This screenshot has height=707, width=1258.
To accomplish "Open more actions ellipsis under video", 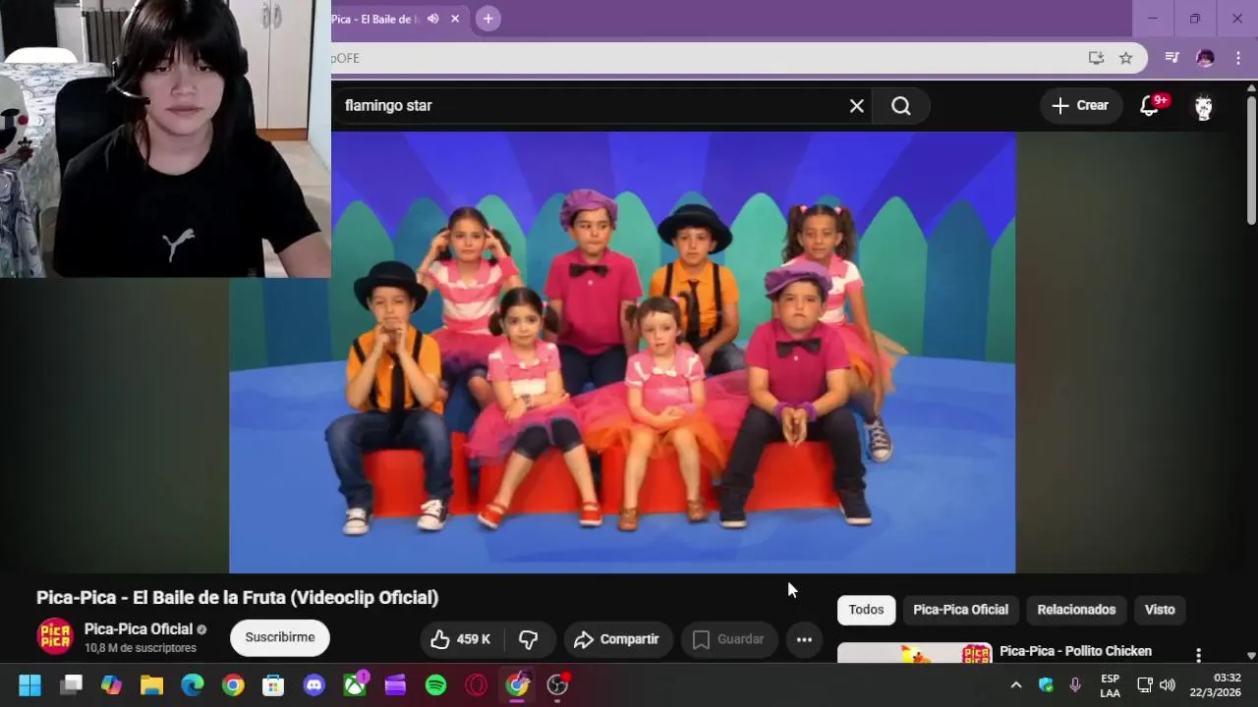I will (804, 640).
